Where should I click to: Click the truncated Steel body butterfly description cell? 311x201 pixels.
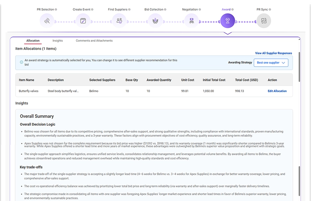63,91
